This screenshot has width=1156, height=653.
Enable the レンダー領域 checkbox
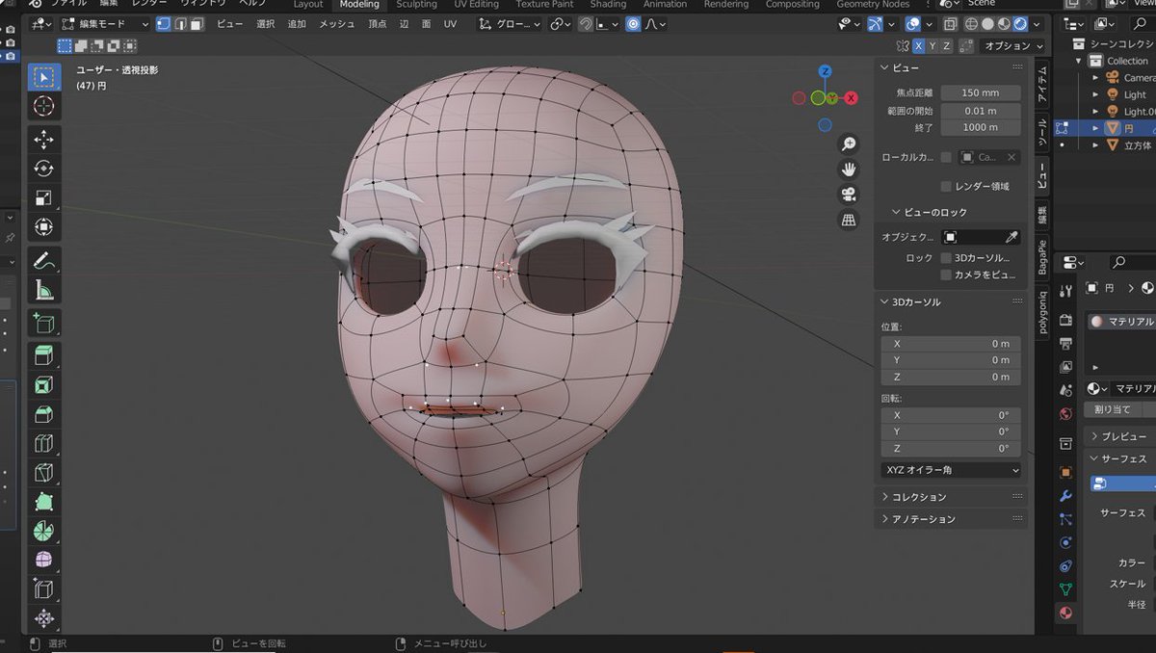946,187
